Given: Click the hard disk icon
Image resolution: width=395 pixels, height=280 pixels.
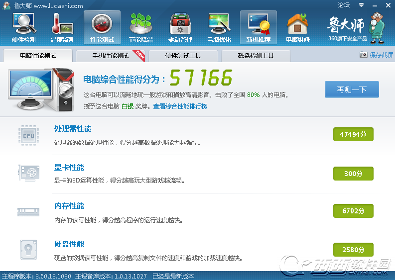Looking at the screenshot, I should click(x=29, y=250).
